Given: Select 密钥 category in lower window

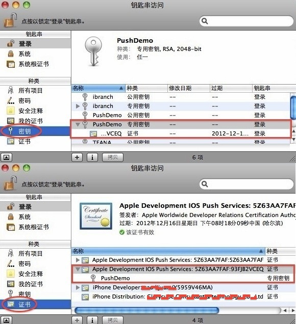Looking at the screenshot, I should (35, 294).
